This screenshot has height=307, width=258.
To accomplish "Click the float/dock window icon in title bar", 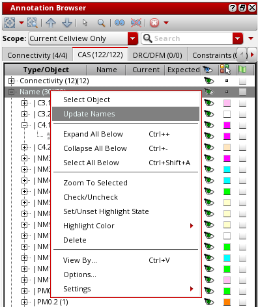I will tap(242, 8).
